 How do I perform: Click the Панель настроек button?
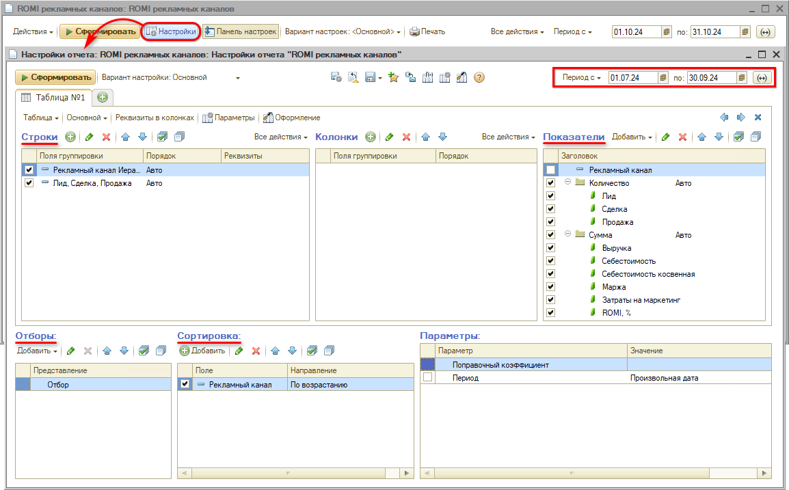click(241, 31)
